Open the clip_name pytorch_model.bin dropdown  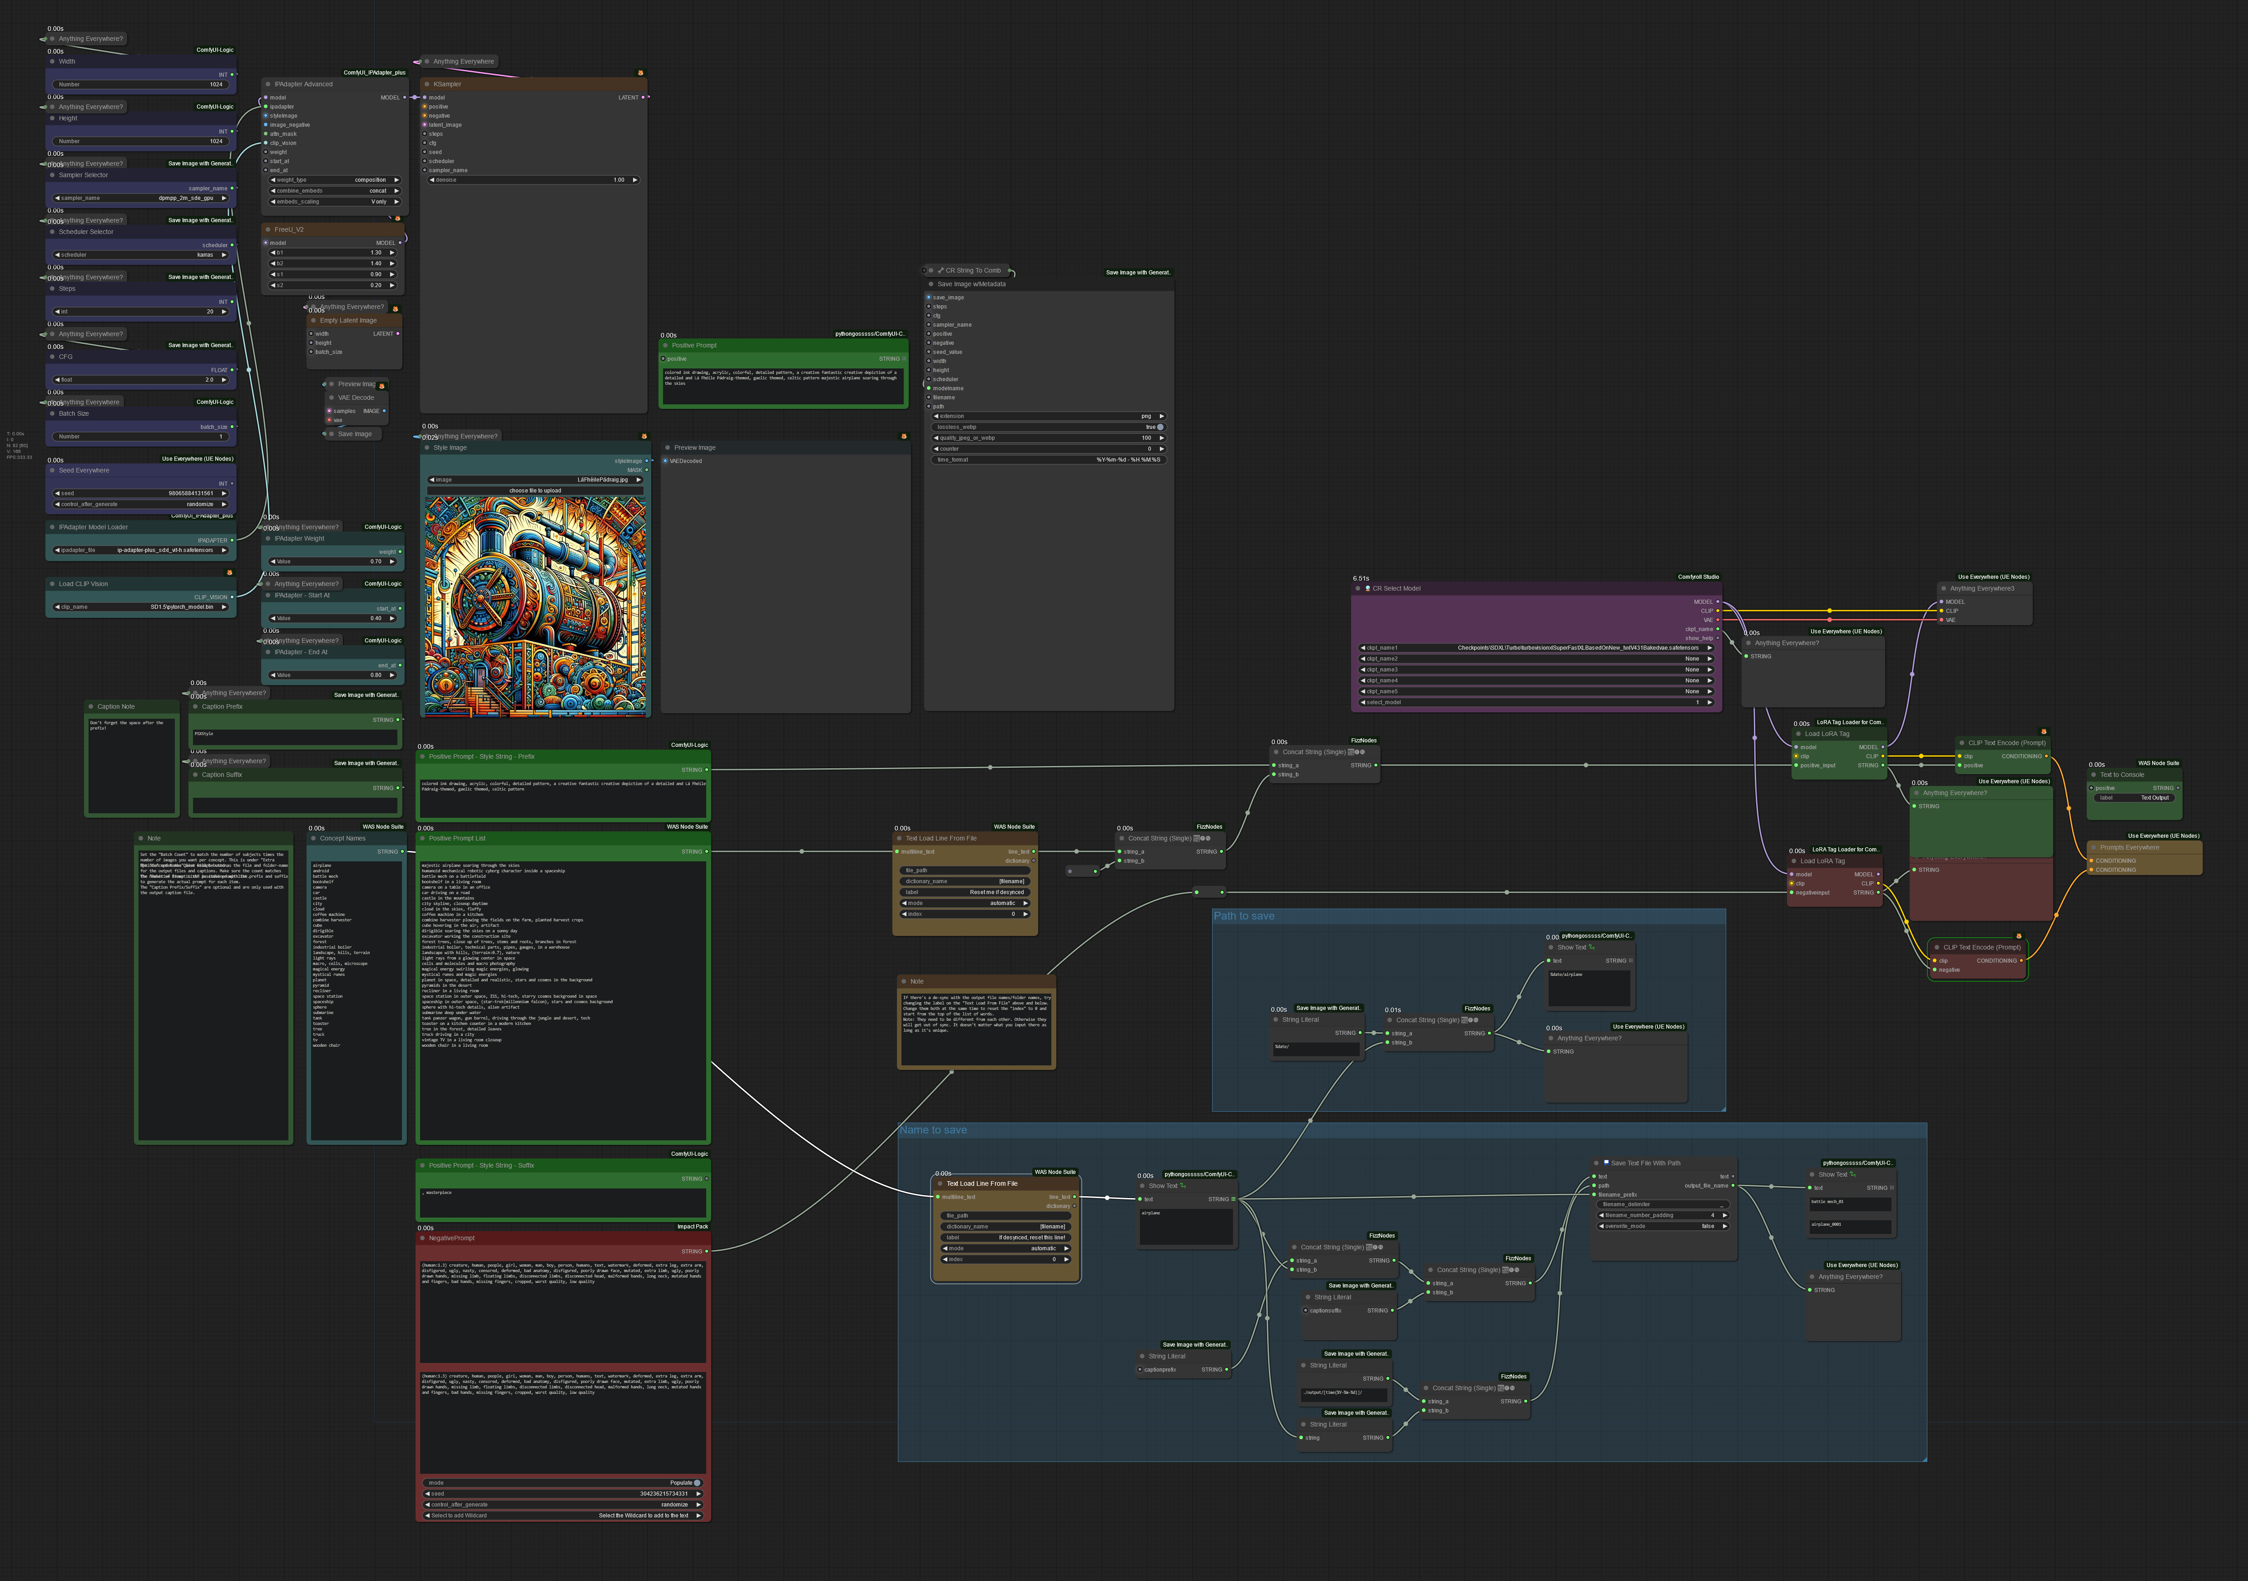click(141, 607)
